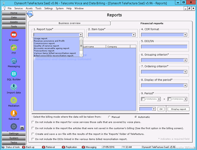Click the Company column header
The image size is (197, 150).
click(x=118, y=47)
